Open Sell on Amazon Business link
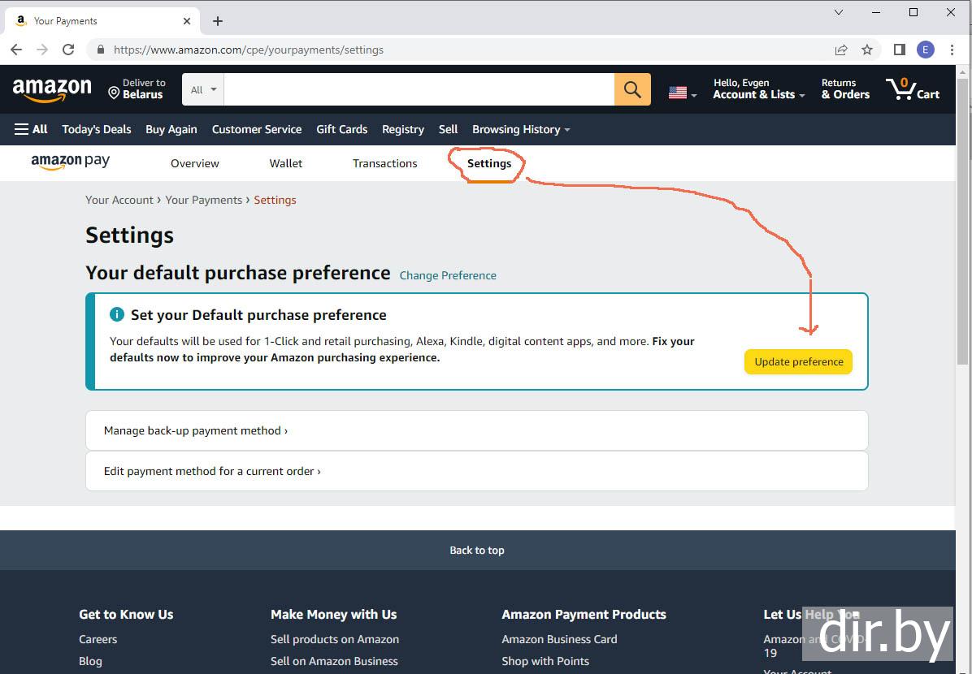This screenshot has height=674, width=972. tap(334, 661)
